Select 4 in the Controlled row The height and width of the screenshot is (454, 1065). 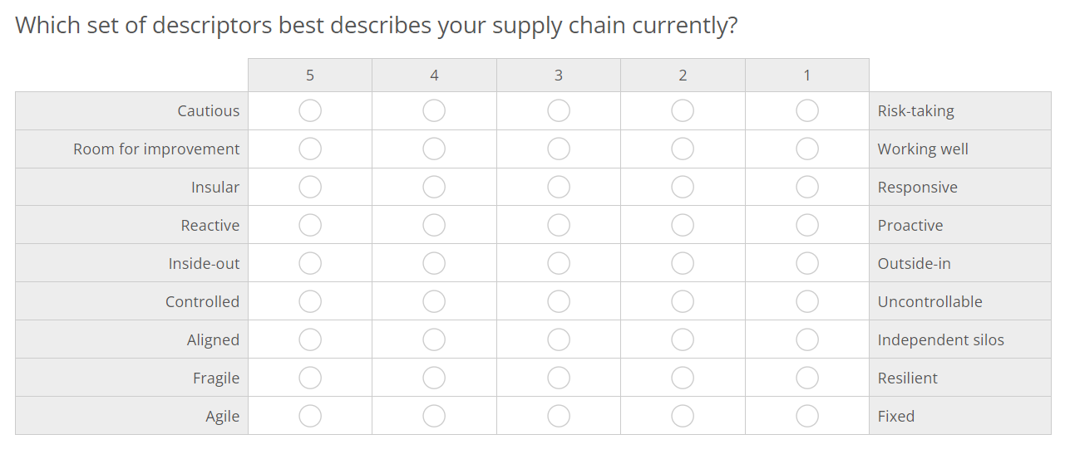pyautogui.click(x=434, y=301)
